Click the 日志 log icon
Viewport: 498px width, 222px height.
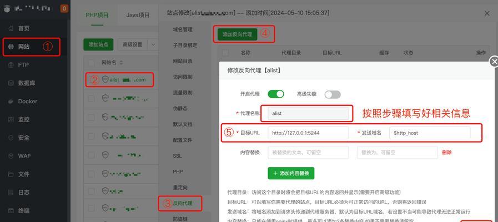click(11, 193)
